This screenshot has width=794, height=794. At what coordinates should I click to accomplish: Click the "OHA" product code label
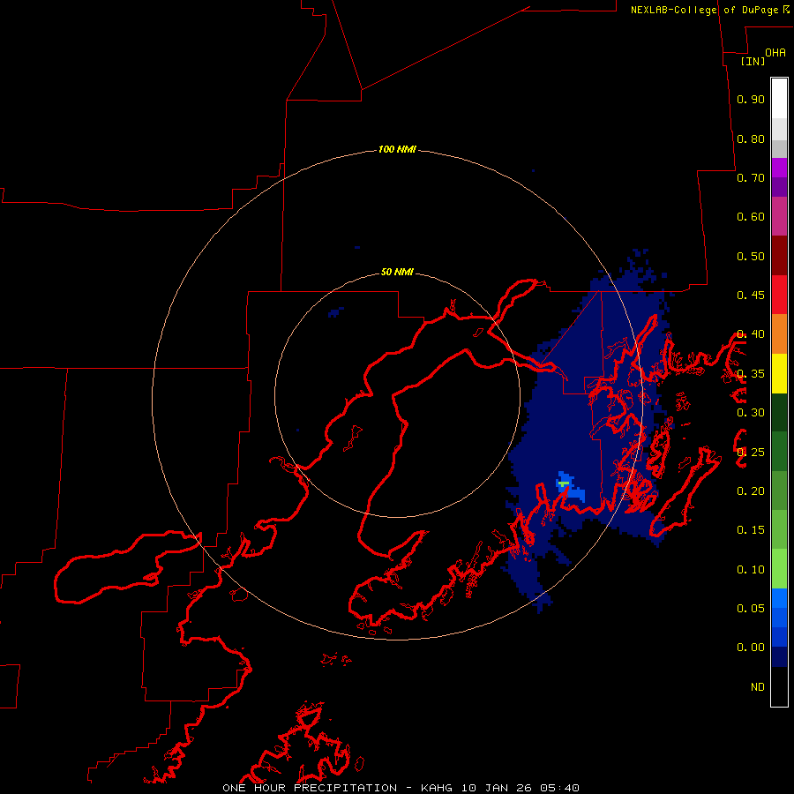pyautogui.click(x=775, y=53)
